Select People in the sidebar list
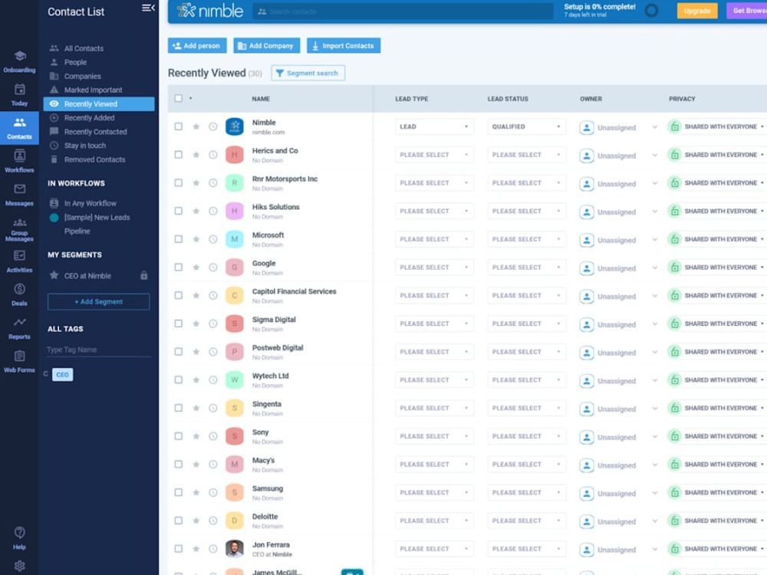Image resolution: width=767 pixels, height=575 pixels. tap(75, 62)
